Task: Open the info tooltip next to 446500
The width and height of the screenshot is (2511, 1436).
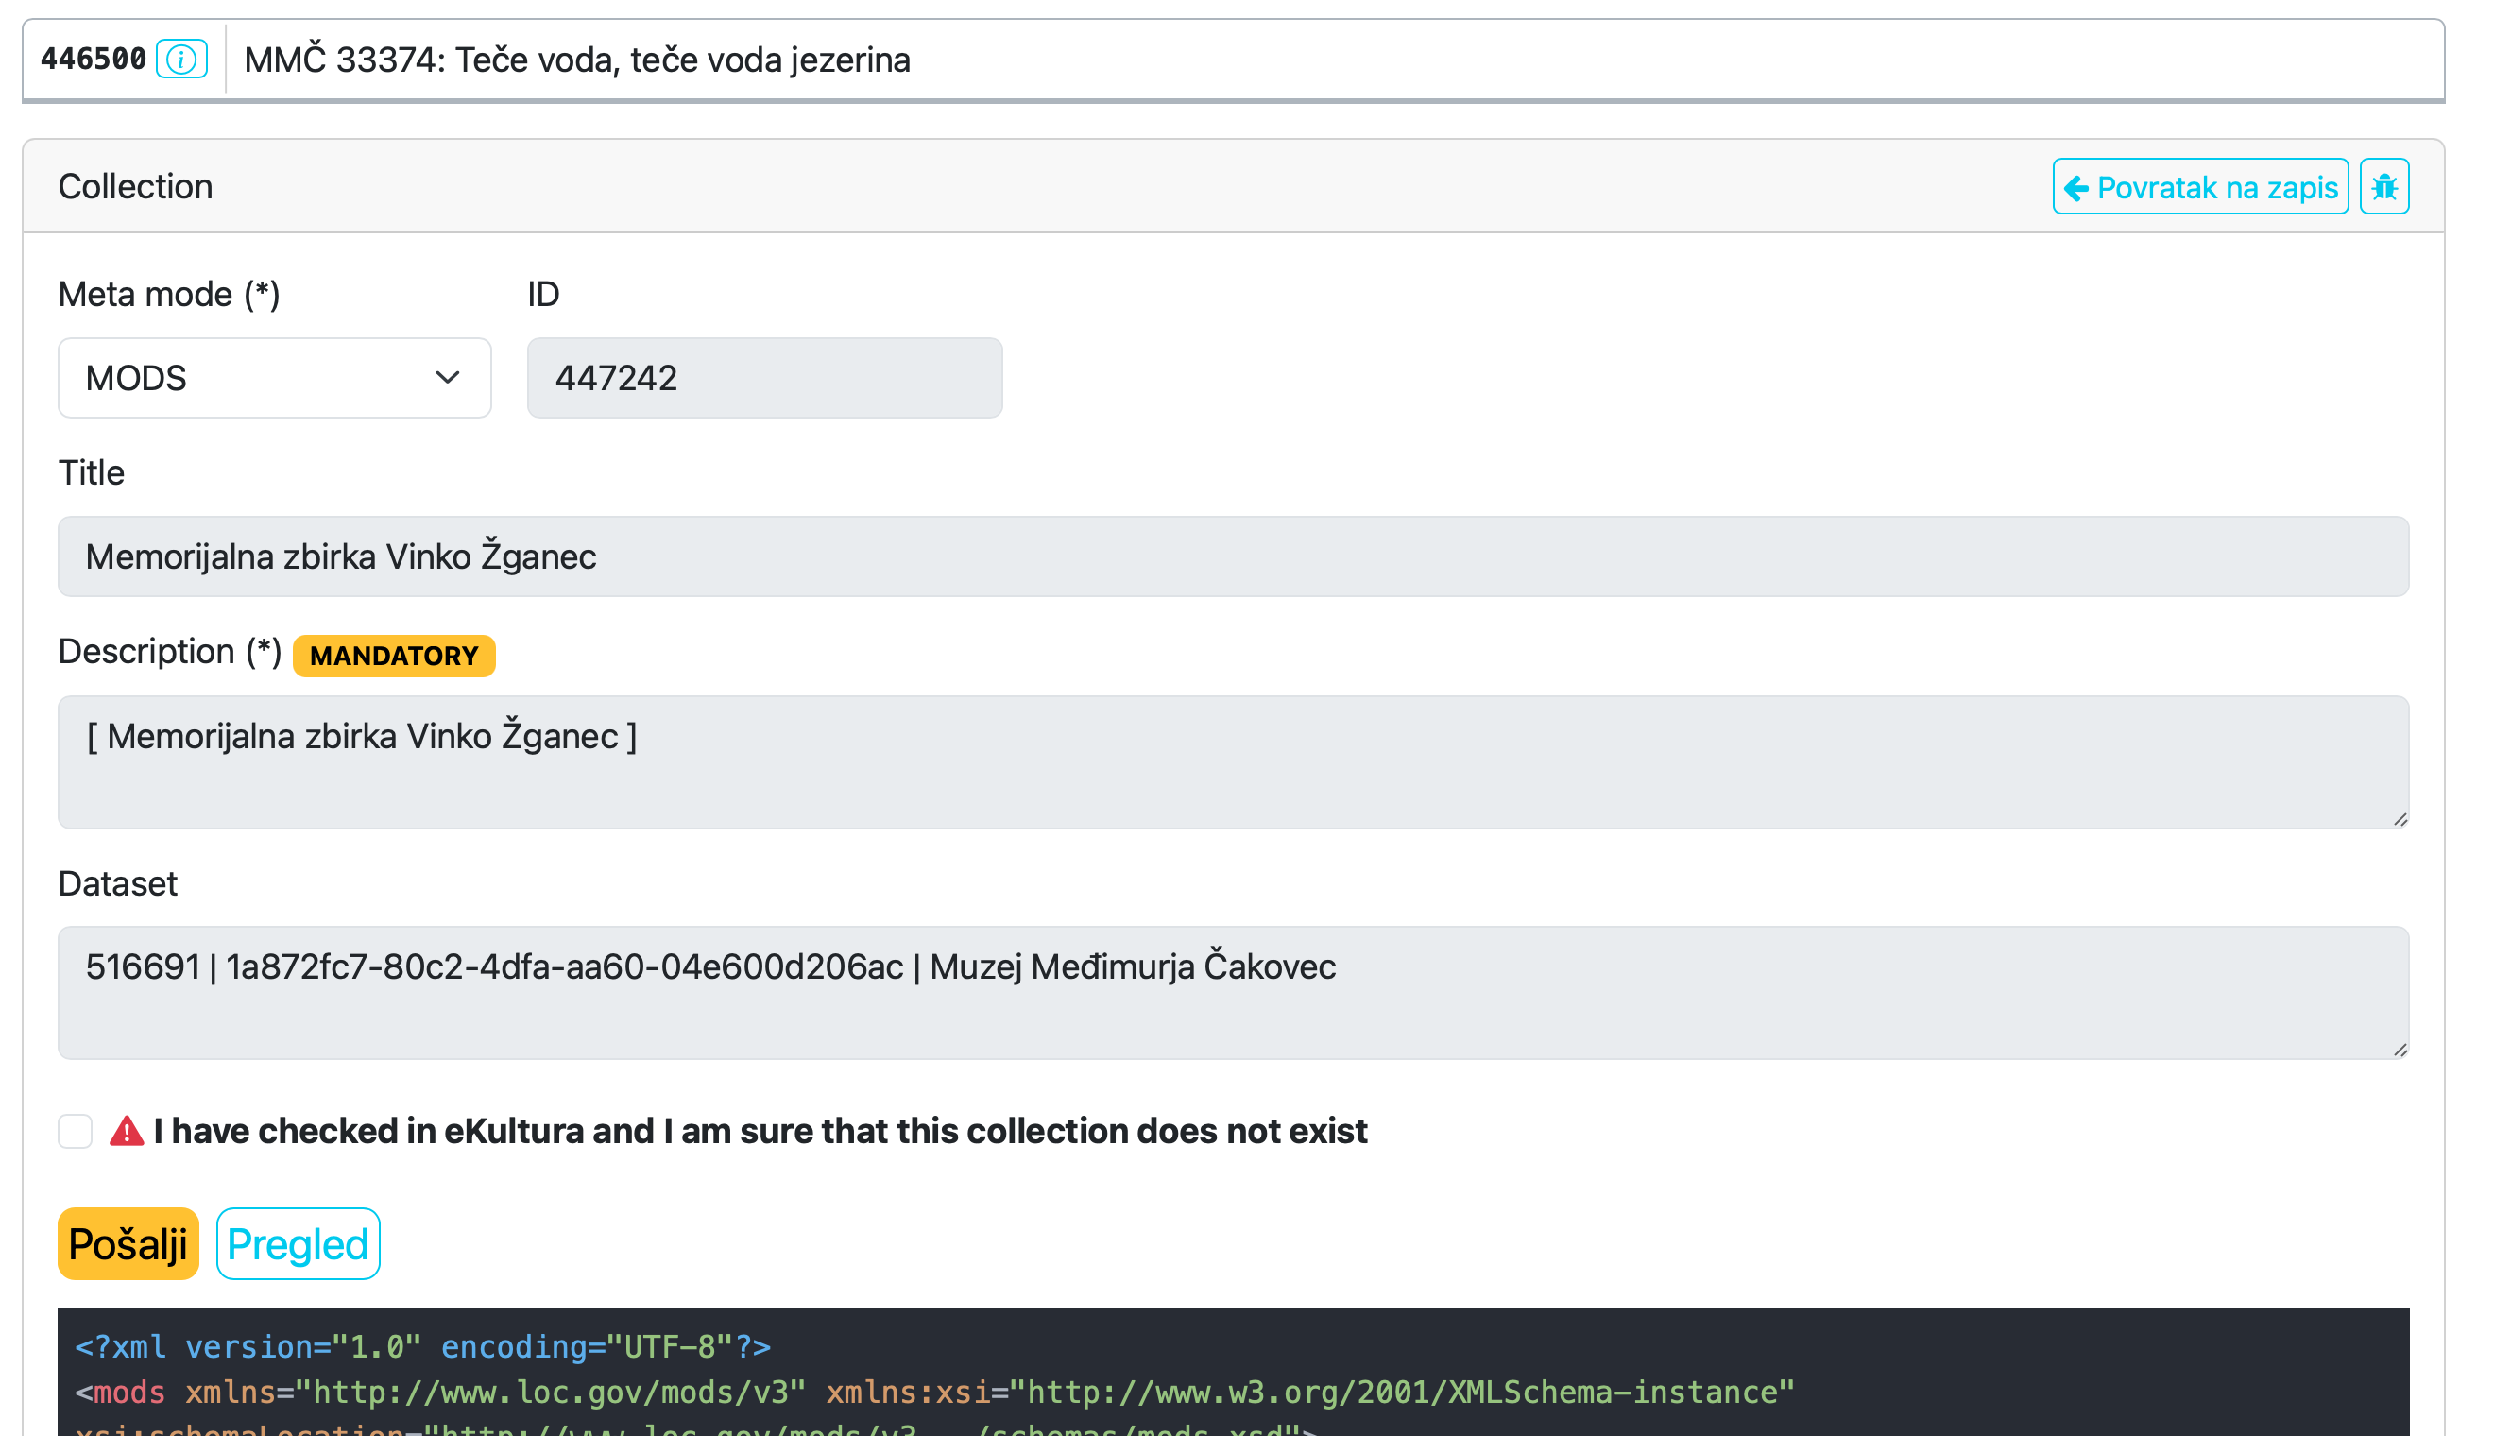Action: click(182, 59)
